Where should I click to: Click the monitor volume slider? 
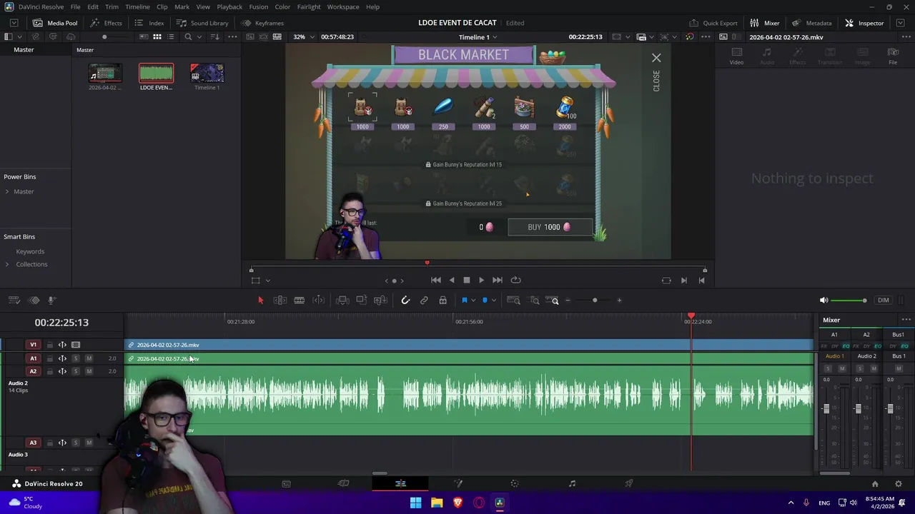(849, 301)
